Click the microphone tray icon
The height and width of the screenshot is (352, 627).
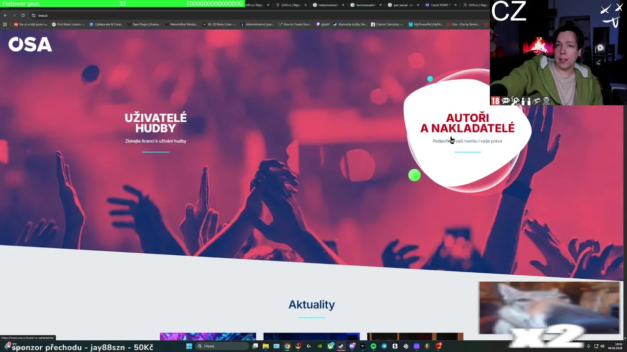point(588,346)
